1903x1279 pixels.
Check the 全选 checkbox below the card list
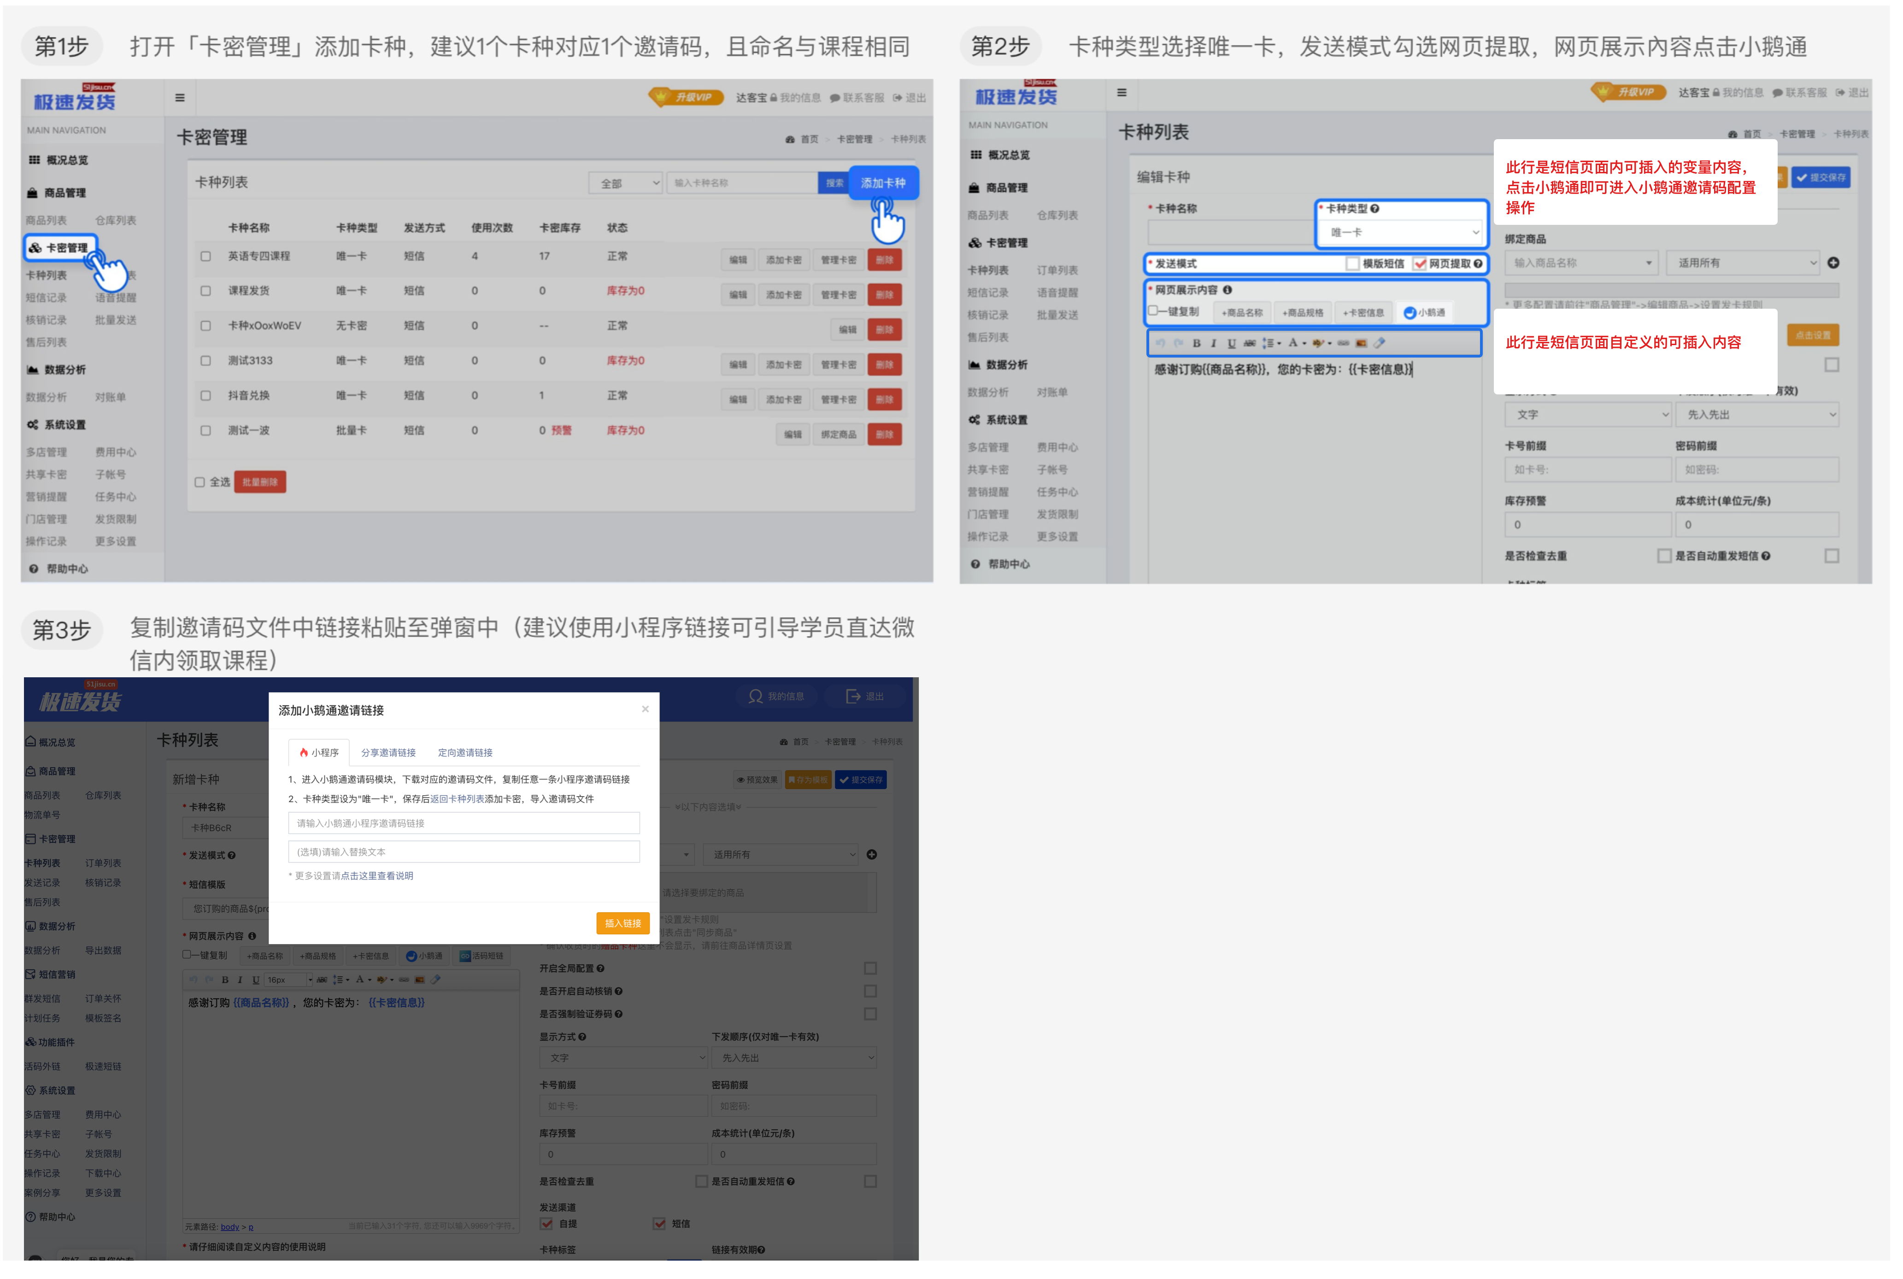[x=200, y=482]
